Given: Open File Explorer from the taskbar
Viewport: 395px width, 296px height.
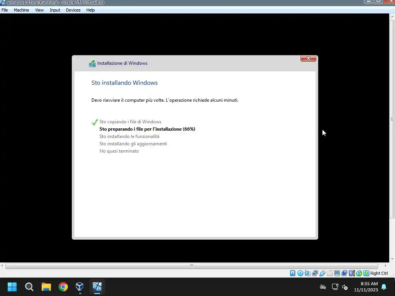Looking at the screenshot, I should pos(46,287).
